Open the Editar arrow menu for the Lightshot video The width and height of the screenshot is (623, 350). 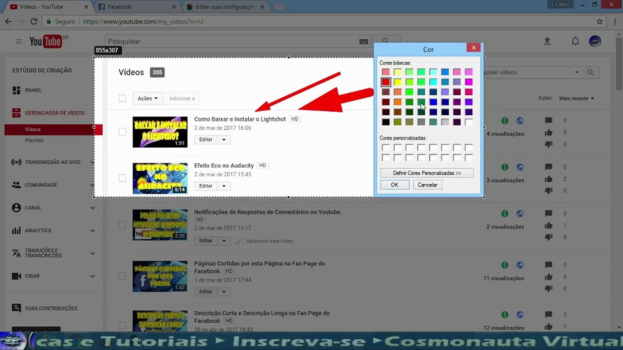224,140
